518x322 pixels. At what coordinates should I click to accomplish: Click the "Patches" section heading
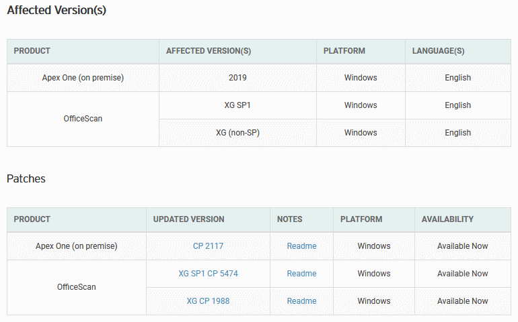click(26, 178)
